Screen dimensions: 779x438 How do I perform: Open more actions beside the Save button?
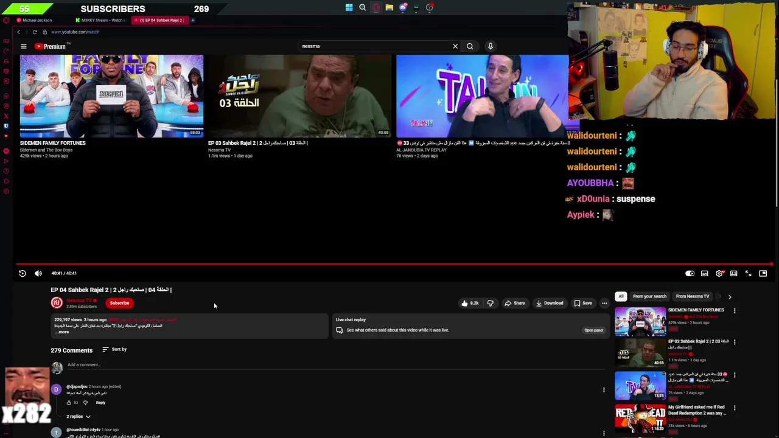604,303
